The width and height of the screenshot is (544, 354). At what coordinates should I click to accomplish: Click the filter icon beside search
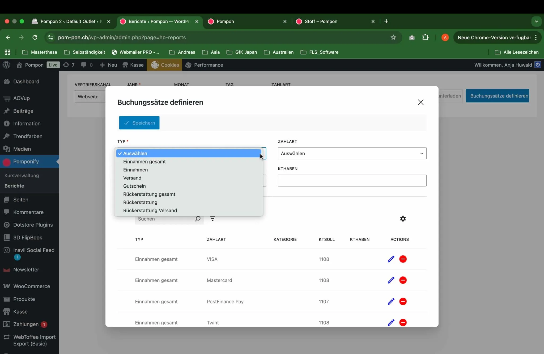[x=212, y=219]
